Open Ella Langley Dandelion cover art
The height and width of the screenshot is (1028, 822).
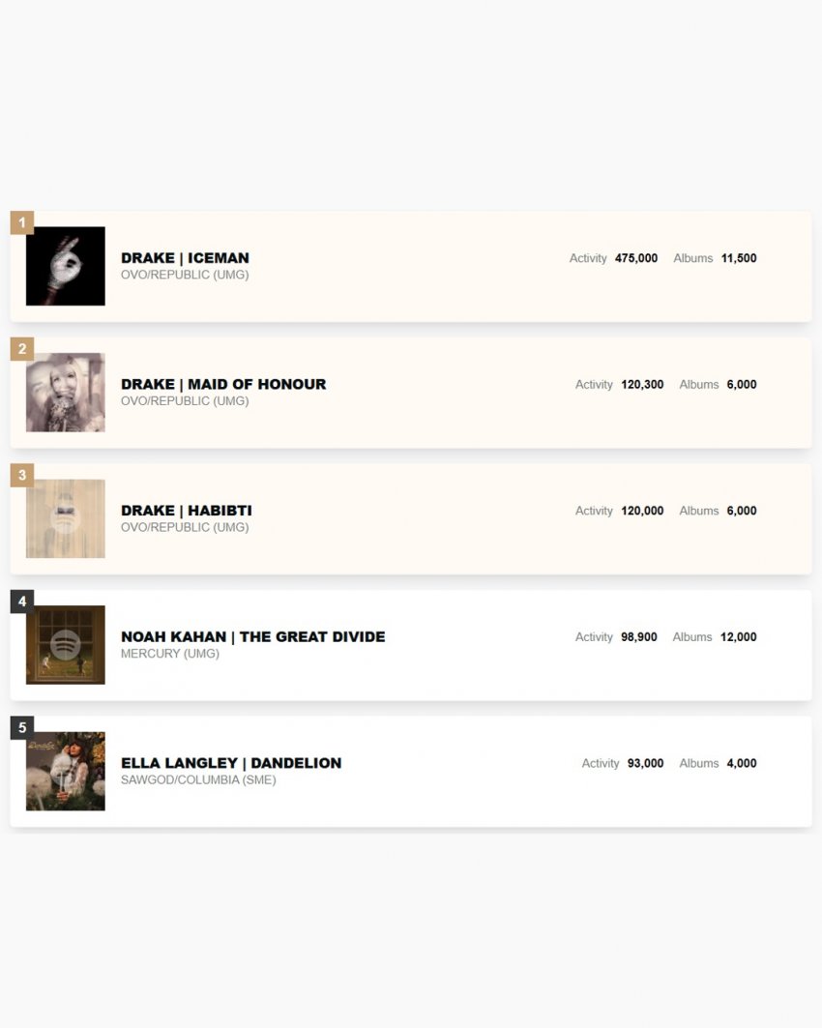tap(66, 771)
